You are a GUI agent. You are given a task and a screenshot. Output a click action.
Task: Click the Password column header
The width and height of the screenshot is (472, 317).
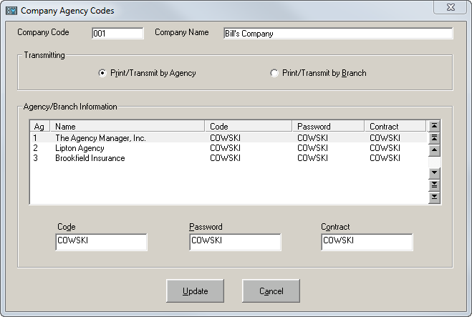click(x=328, y=127)
